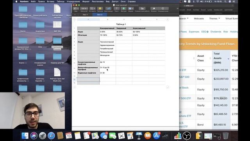Open the Формат inspector icon

click(x=154, y=9)
